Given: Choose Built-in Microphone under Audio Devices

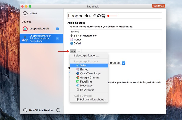Looking at the screenshot, I should coord(89,99).
